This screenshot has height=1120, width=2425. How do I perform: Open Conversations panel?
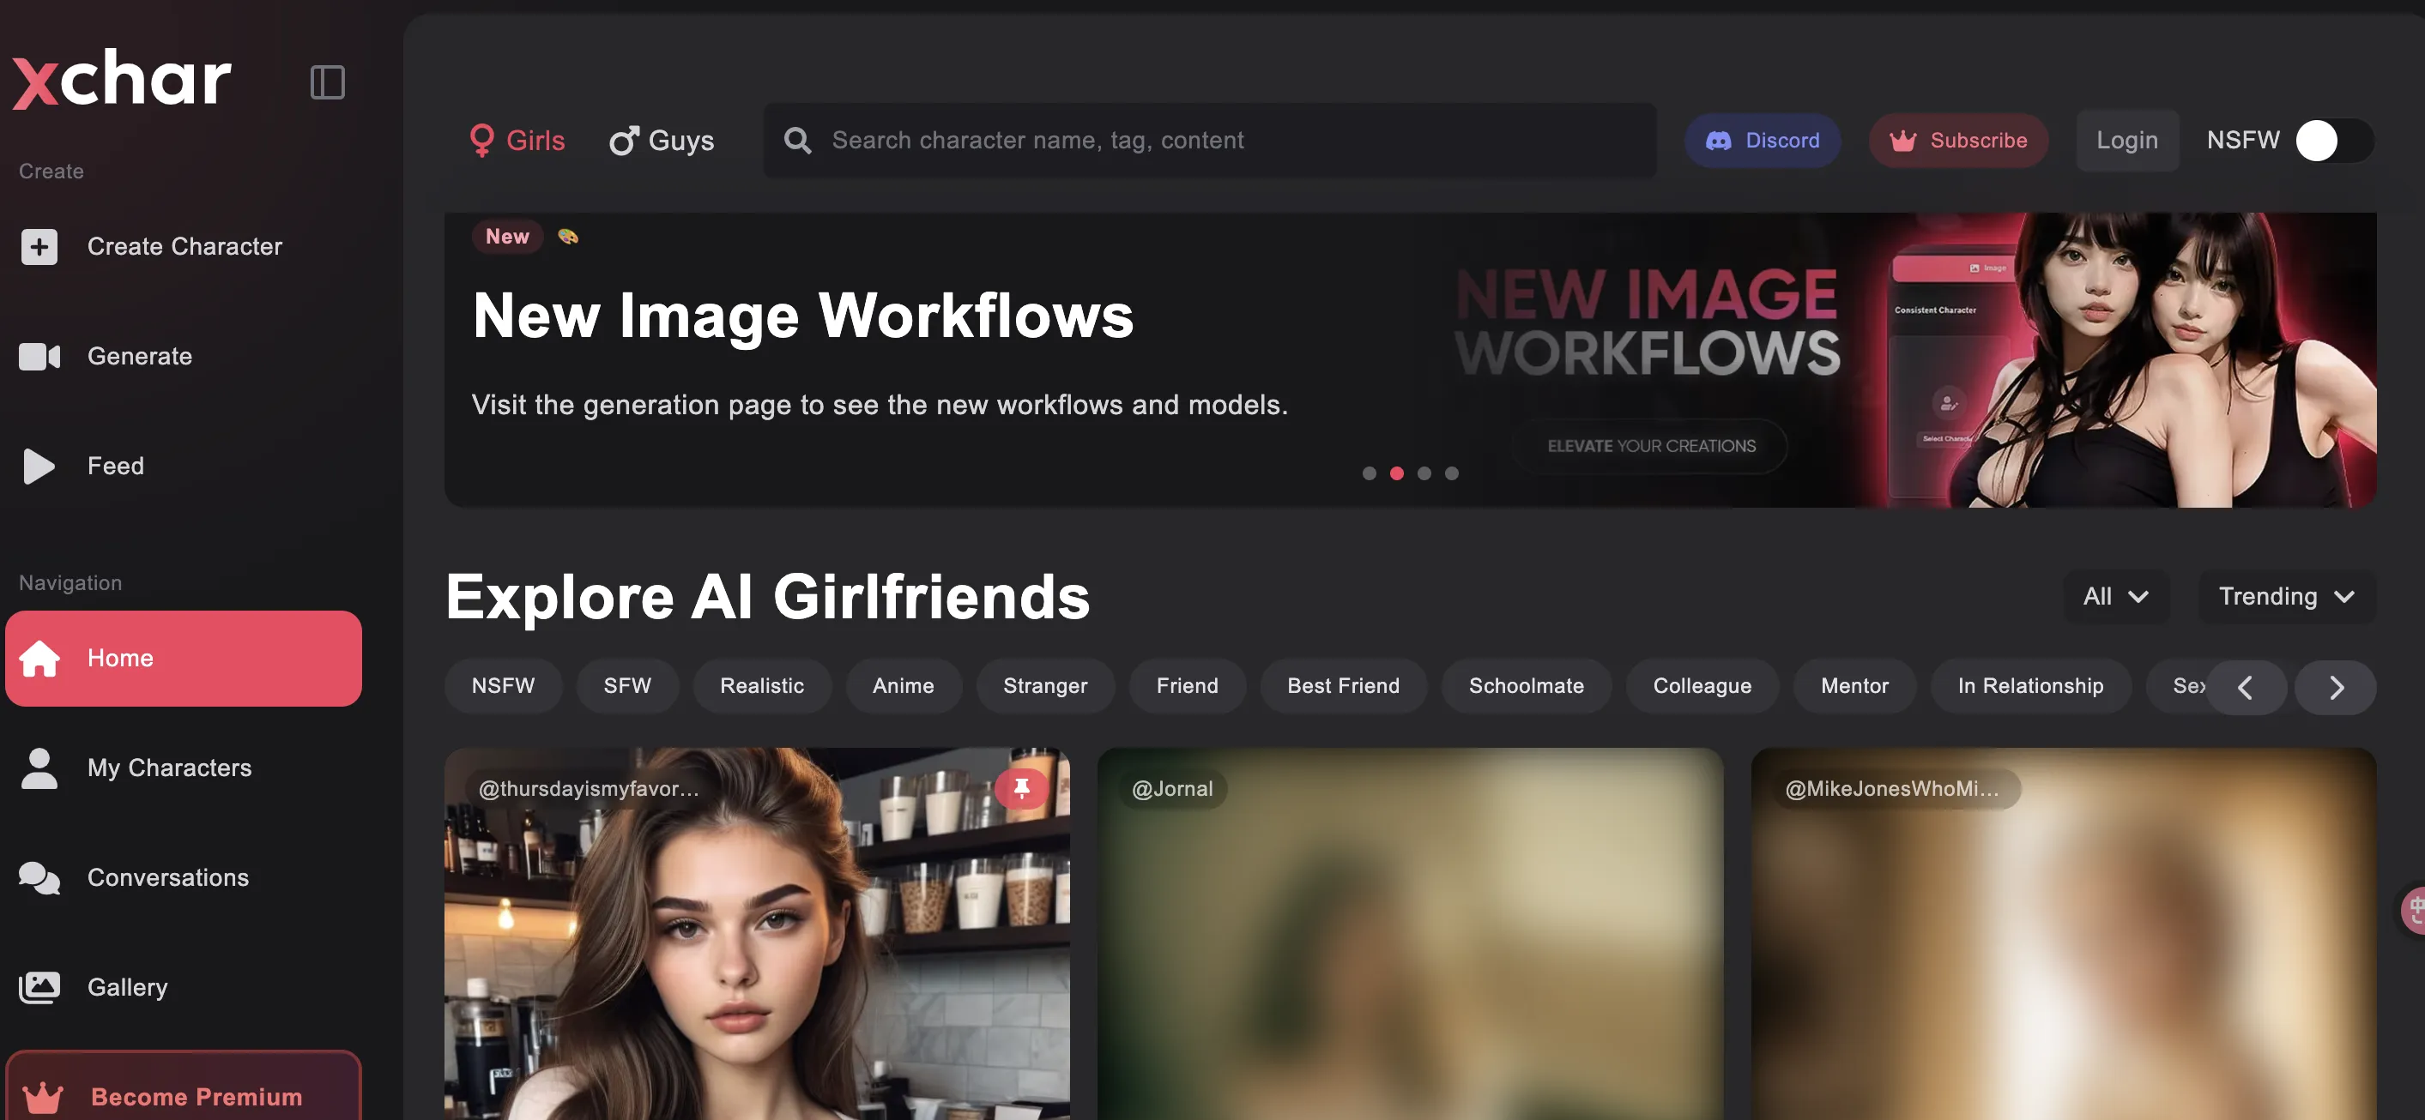pos(167,878)
